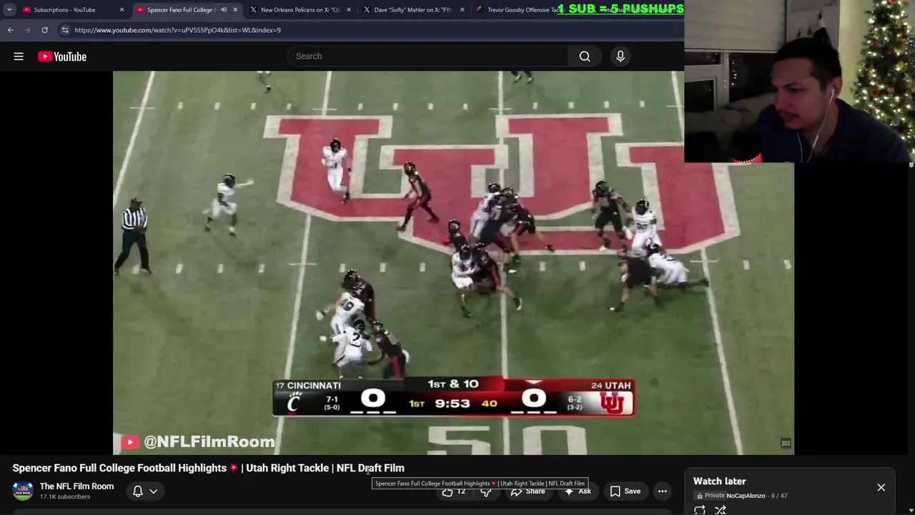Open site information icon in address bar
The height and width of the screenshot is (515, 915).
[x=65, y=30]
